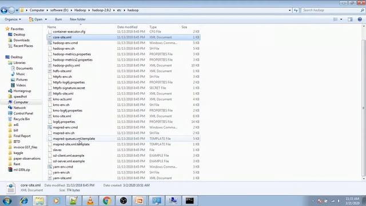
Task: Open Documents library
Action: (24, 69)
